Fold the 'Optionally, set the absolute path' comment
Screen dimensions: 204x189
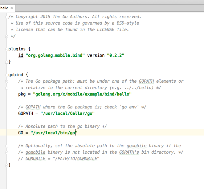(7, 146)
